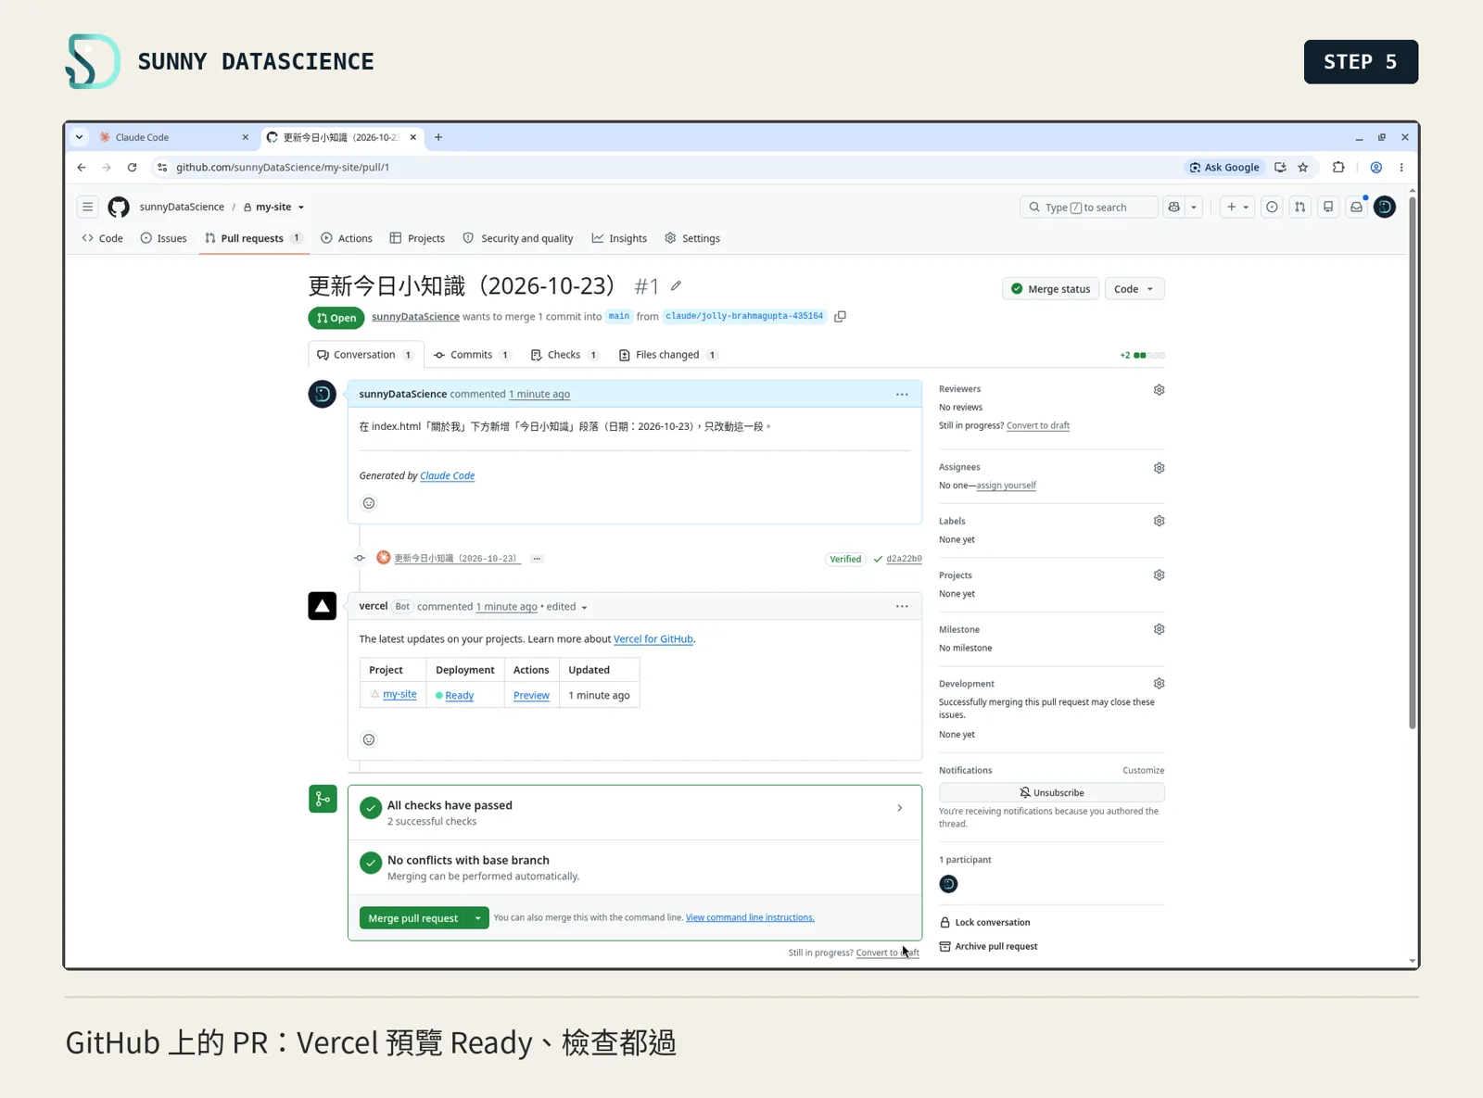Open the GitHub hamburger navigation menu
Viewport: 1483px width, 1098px height.
tap(87, 207)
